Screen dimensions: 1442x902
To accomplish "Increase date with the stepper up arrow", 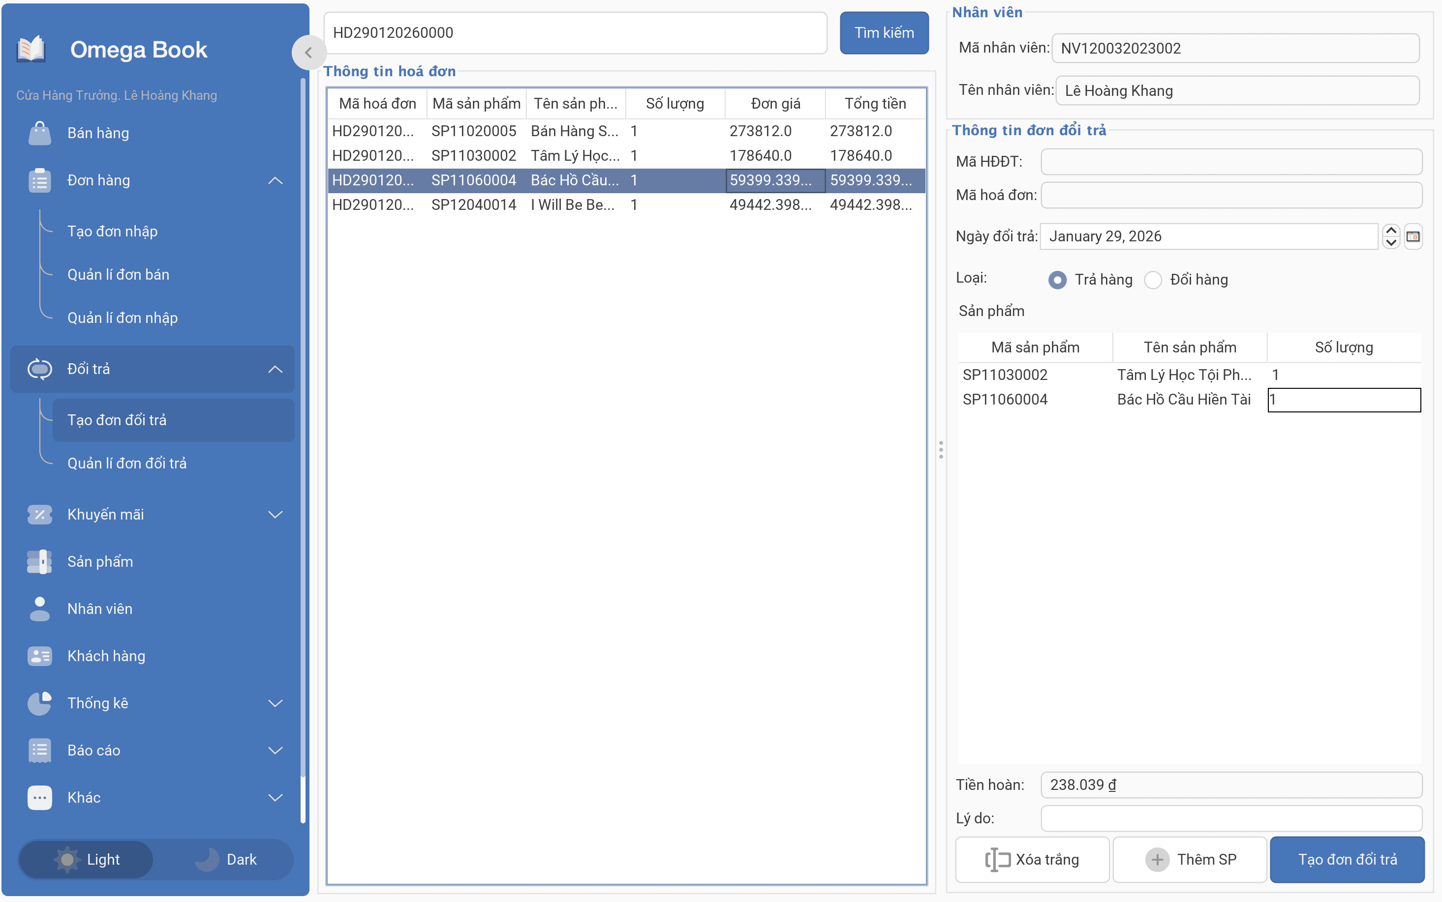I will click(x=1391, y=230).
